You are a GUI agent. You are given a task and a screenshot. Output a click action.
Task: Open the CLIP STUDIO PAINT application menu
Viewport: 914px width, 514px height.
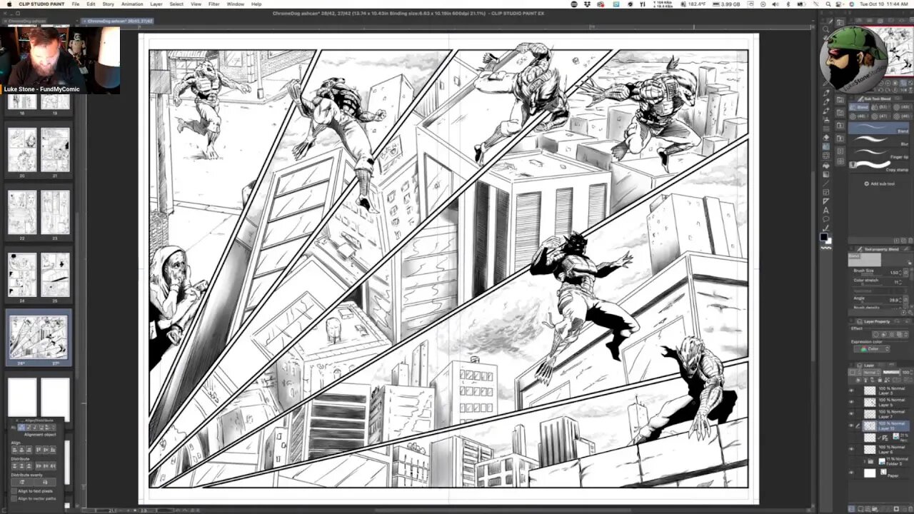(41, 4)
